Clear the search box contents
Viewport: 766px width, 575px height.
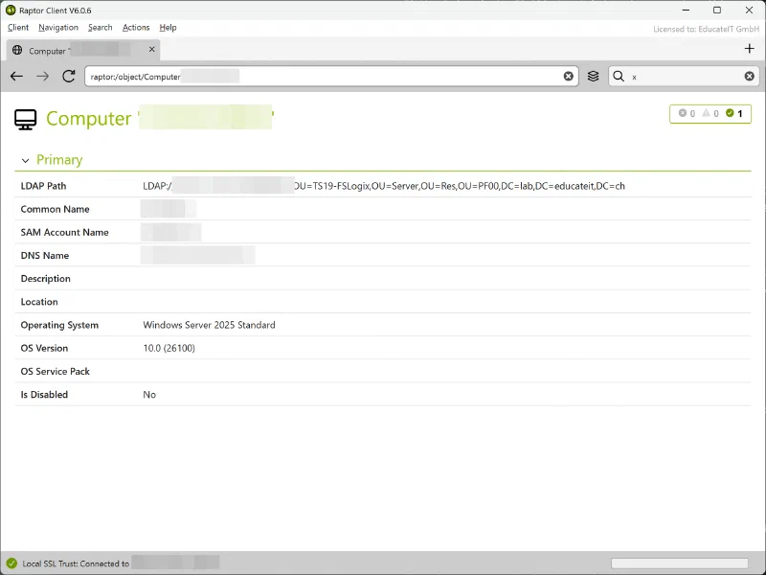pos(749,77)
